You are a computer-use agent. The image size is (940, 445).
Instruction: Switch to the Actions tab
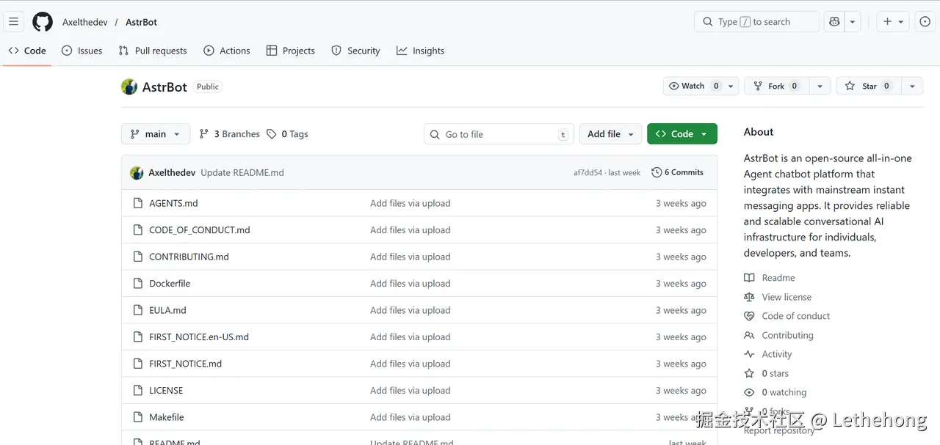(x=227, y=51)
